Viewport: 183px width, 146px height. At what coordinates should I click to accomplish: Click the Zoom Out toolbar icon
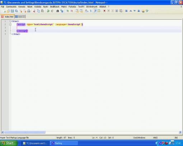(x=71, y=11)
